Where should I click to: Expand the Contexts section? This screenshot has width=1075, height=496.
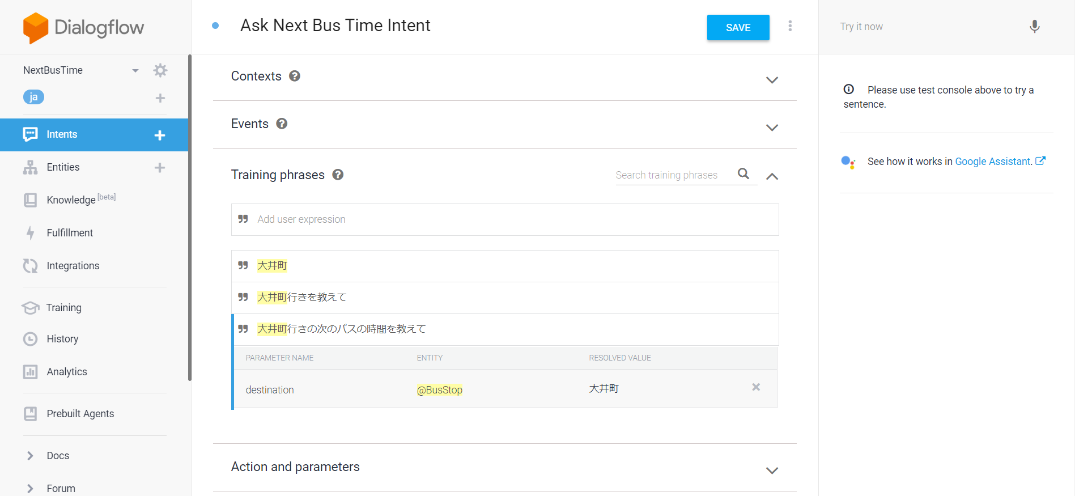(x=771, y=80)
